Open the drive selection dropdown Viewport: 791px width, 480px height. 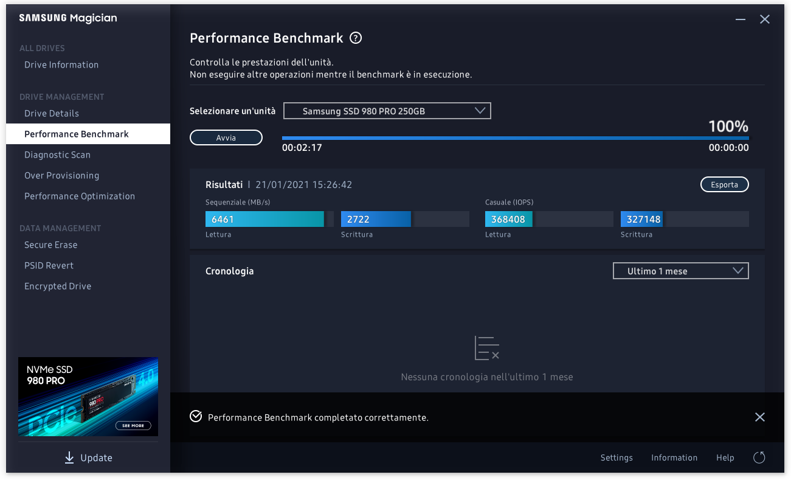pyautogui.click(x=387, y=111)
